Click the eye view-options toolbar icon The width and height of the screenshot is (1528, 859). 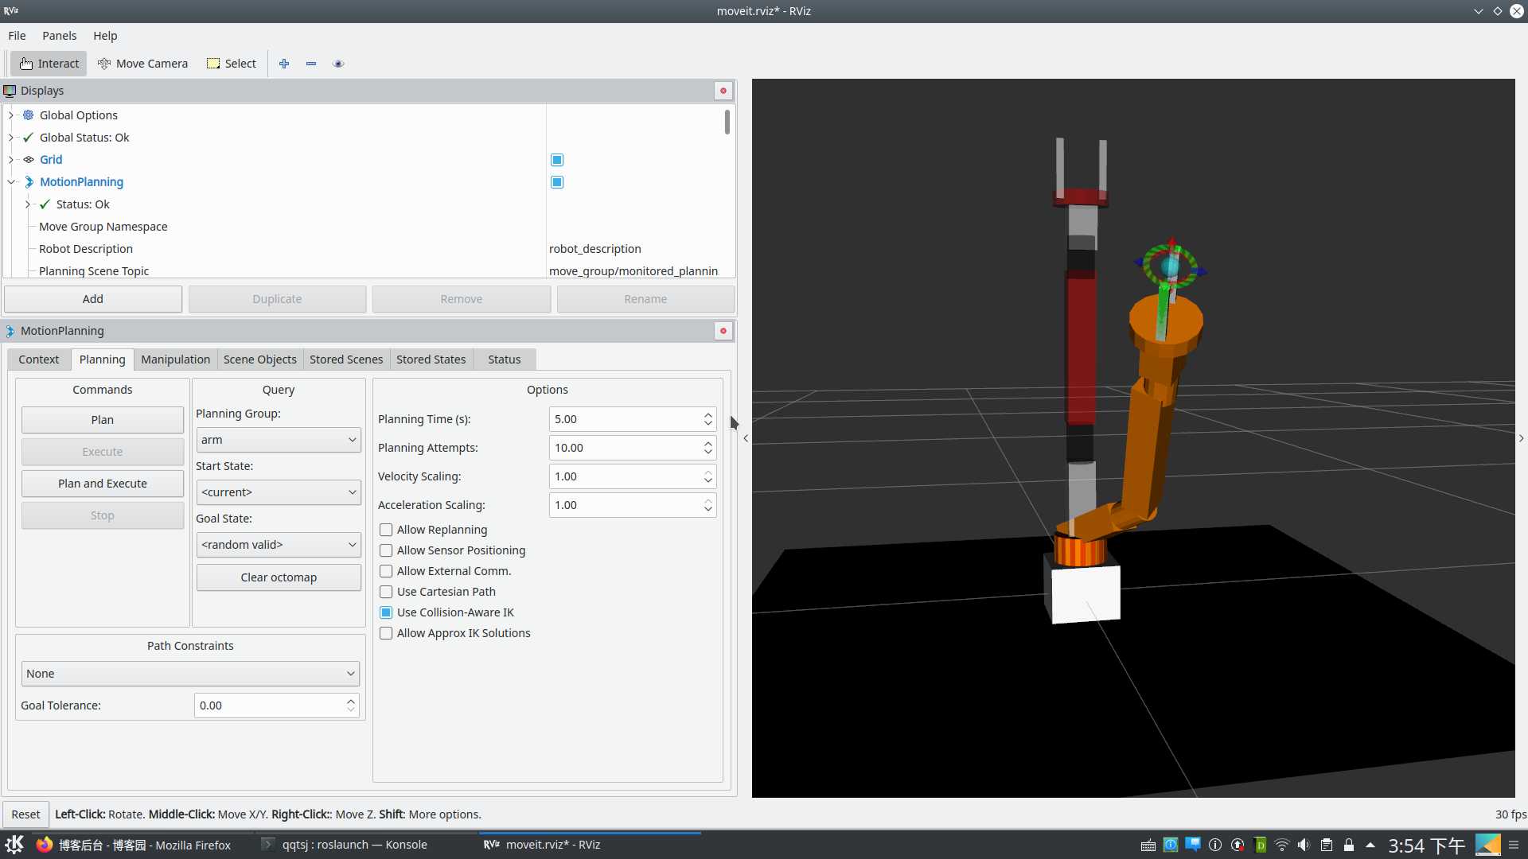(x=338, y=64)
